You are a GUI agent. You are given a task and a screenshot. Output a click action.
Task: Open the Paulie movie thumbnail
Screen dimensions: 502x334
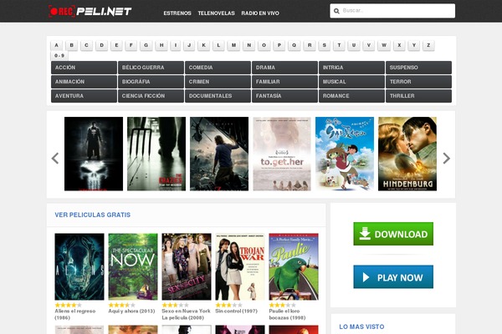(x=293, y=266)
